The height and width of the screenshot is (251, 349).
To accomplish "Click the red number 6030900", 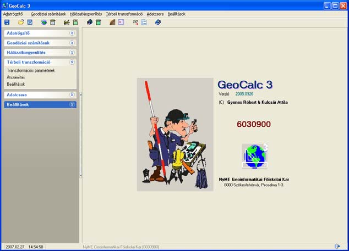I will [254, 124].
